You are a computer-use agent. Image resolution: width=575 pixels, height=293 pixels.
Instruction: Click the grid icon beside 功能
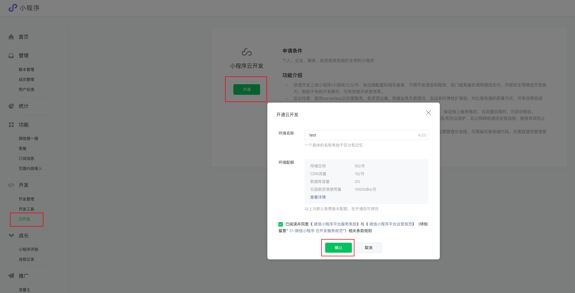tap(11, 125)
